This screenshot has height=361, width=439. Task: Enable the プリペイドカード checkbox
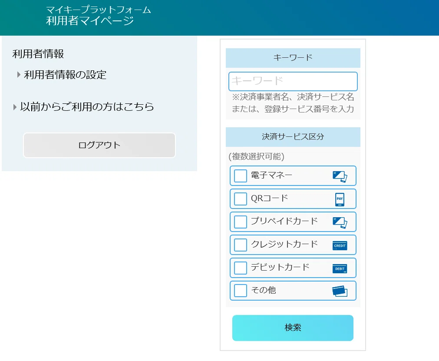click(240, 222)
